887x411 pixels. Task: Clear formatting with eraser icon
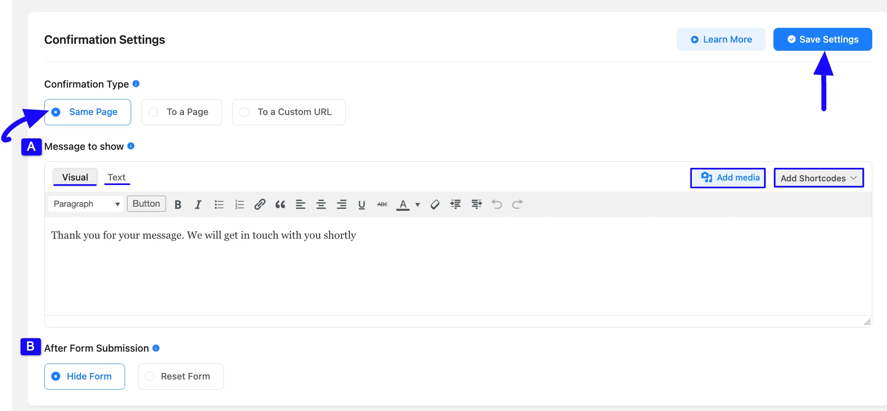(x=435, y=204)
